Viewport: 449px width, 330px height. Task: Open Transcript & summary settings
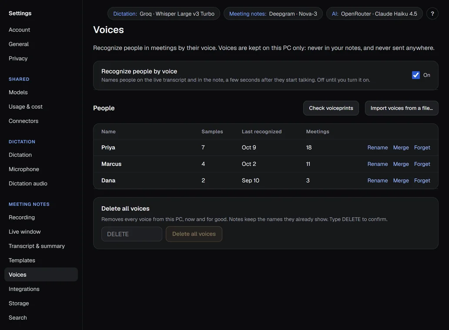click(x=41, y=246)
